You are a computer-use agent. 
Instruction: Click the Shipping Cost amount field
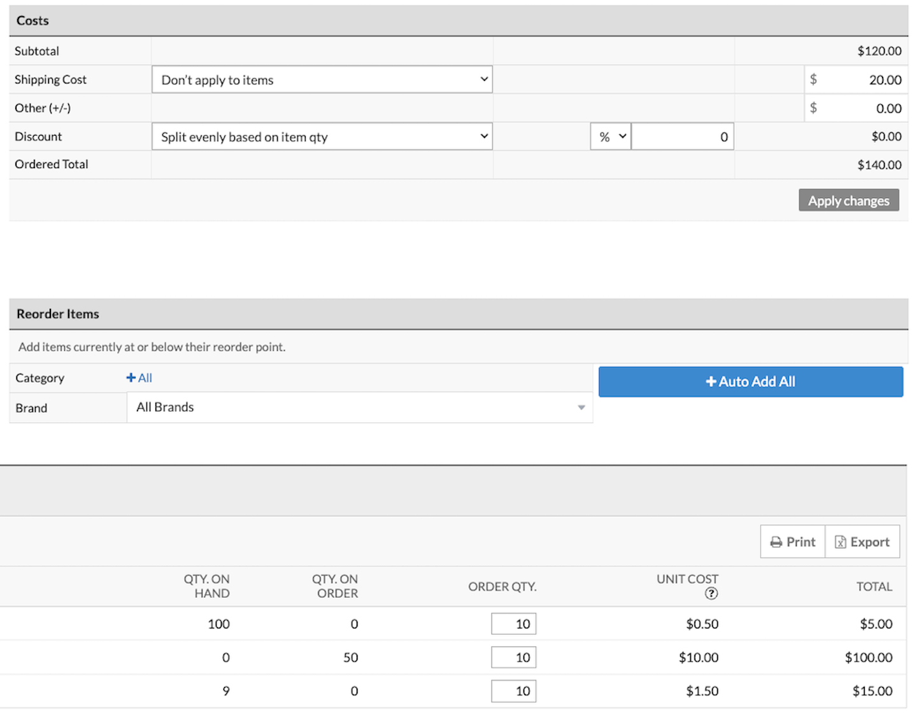click(x=861, y=80)
